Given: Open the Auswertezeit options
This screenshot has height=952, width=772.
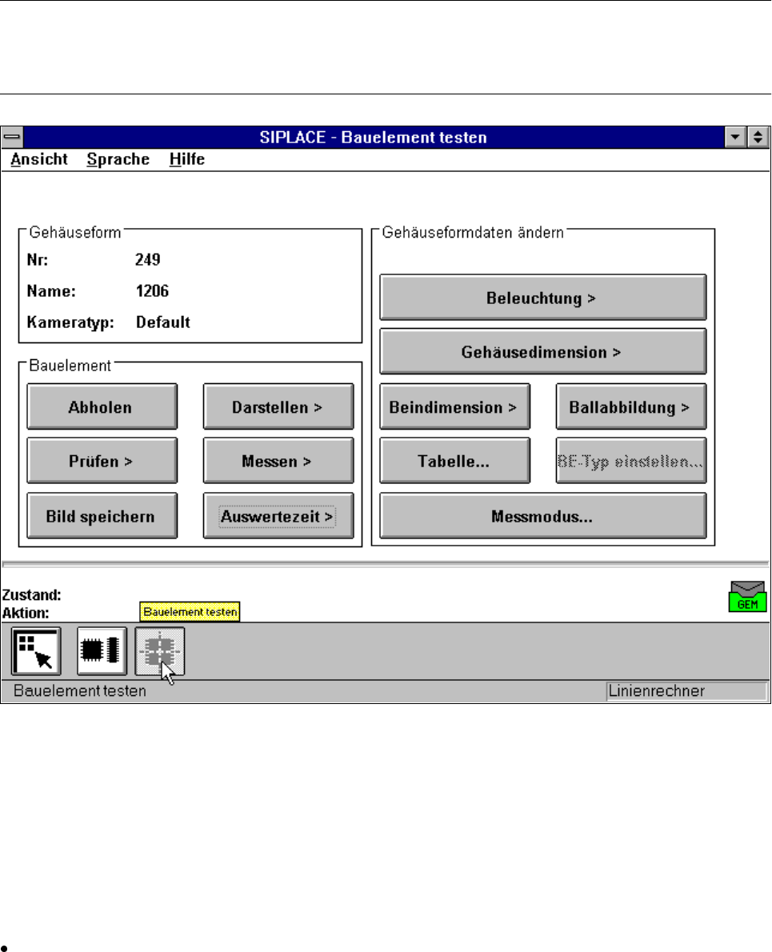Looking at the screenshot, I should pos(278,516).
